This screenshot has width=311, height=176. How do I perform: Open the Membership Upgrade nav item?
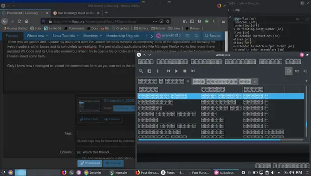tap(123, 36)
